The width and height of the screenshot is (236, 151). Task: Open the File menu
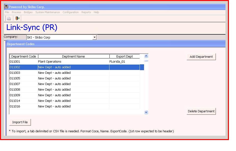(x=7, y=12)
